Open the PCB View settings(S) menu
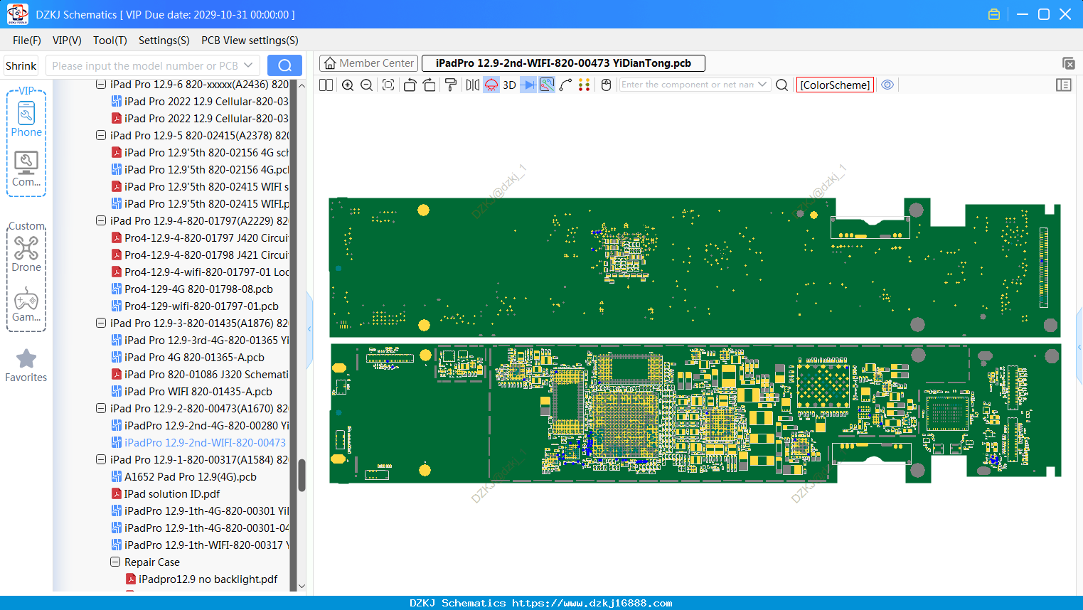 point(250,41)
